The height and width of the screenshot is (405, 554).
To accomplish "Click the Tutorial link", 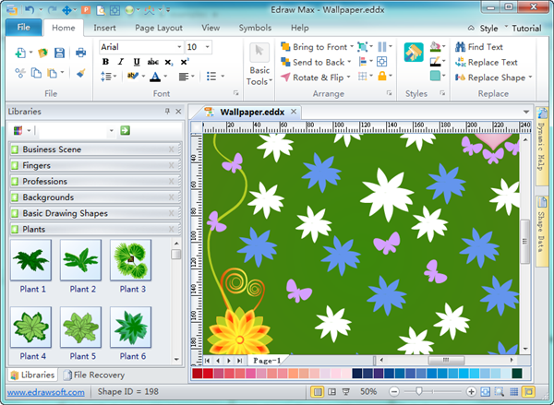I will [526, 29].
